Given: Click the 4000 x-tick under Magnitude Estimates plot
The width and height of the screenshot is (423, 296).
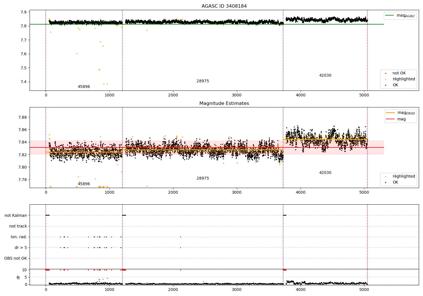Looking at the screenshot, I should 300,192.
